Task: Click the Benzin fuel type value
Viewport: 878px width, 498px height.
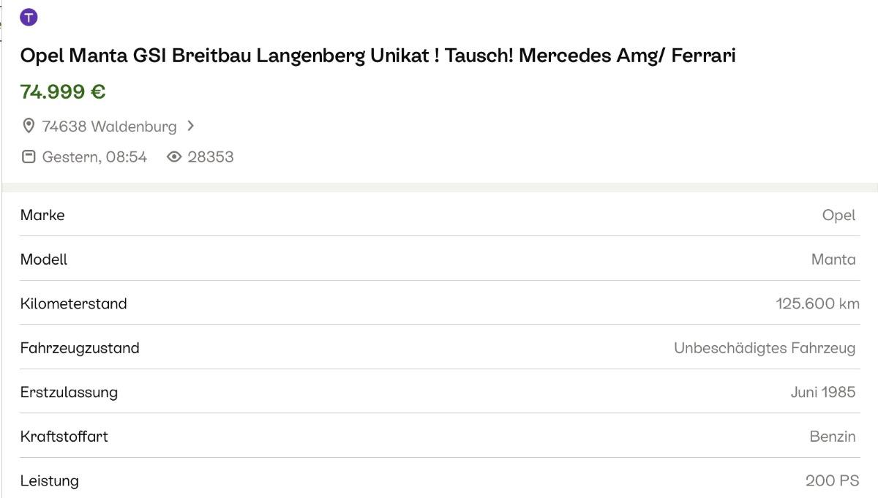Action: (x=833, y=437)
